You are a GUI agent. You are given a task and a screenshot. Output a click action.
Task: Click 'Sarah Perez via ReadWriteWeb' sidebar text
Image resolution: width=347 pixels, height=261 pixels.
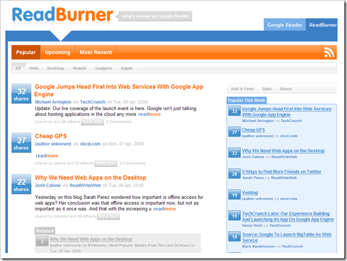(x=270, y=178)
